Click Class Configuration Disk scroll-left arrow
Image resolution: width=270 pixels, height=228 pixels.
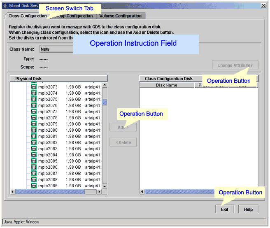coord(142,191)
